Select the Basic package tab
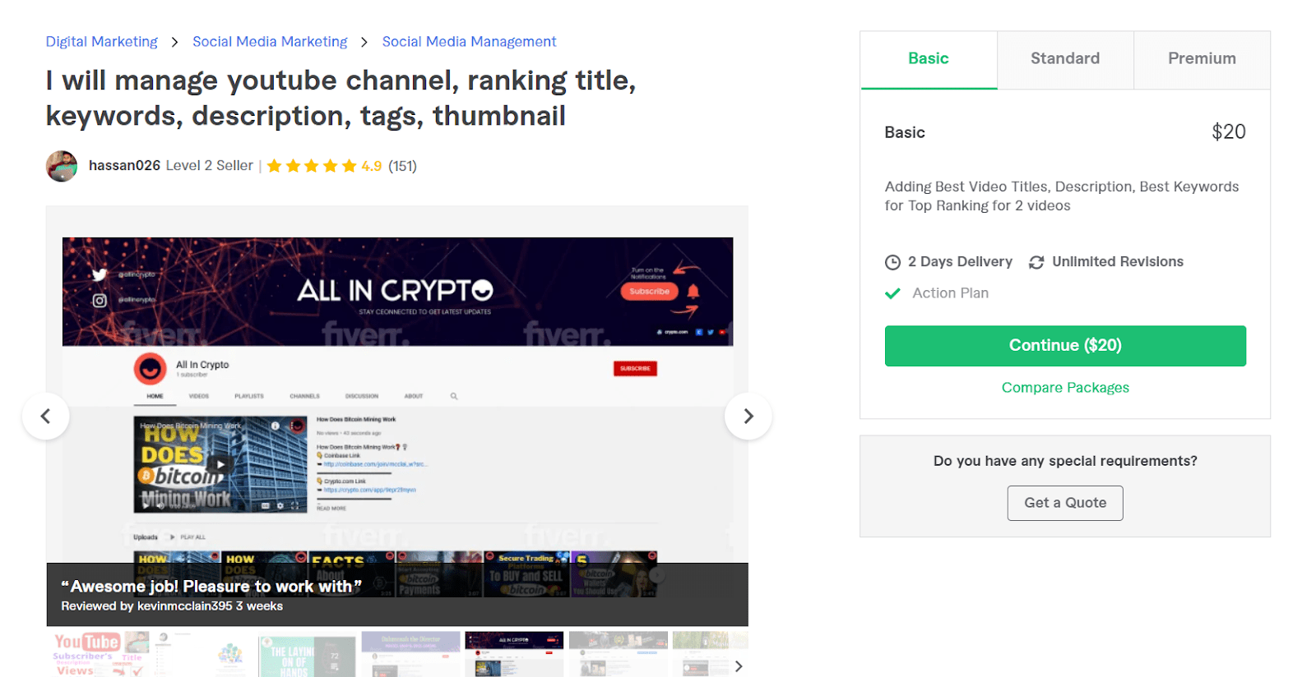The width and height of the screenshot is (1316, 677). coord(929,59)
